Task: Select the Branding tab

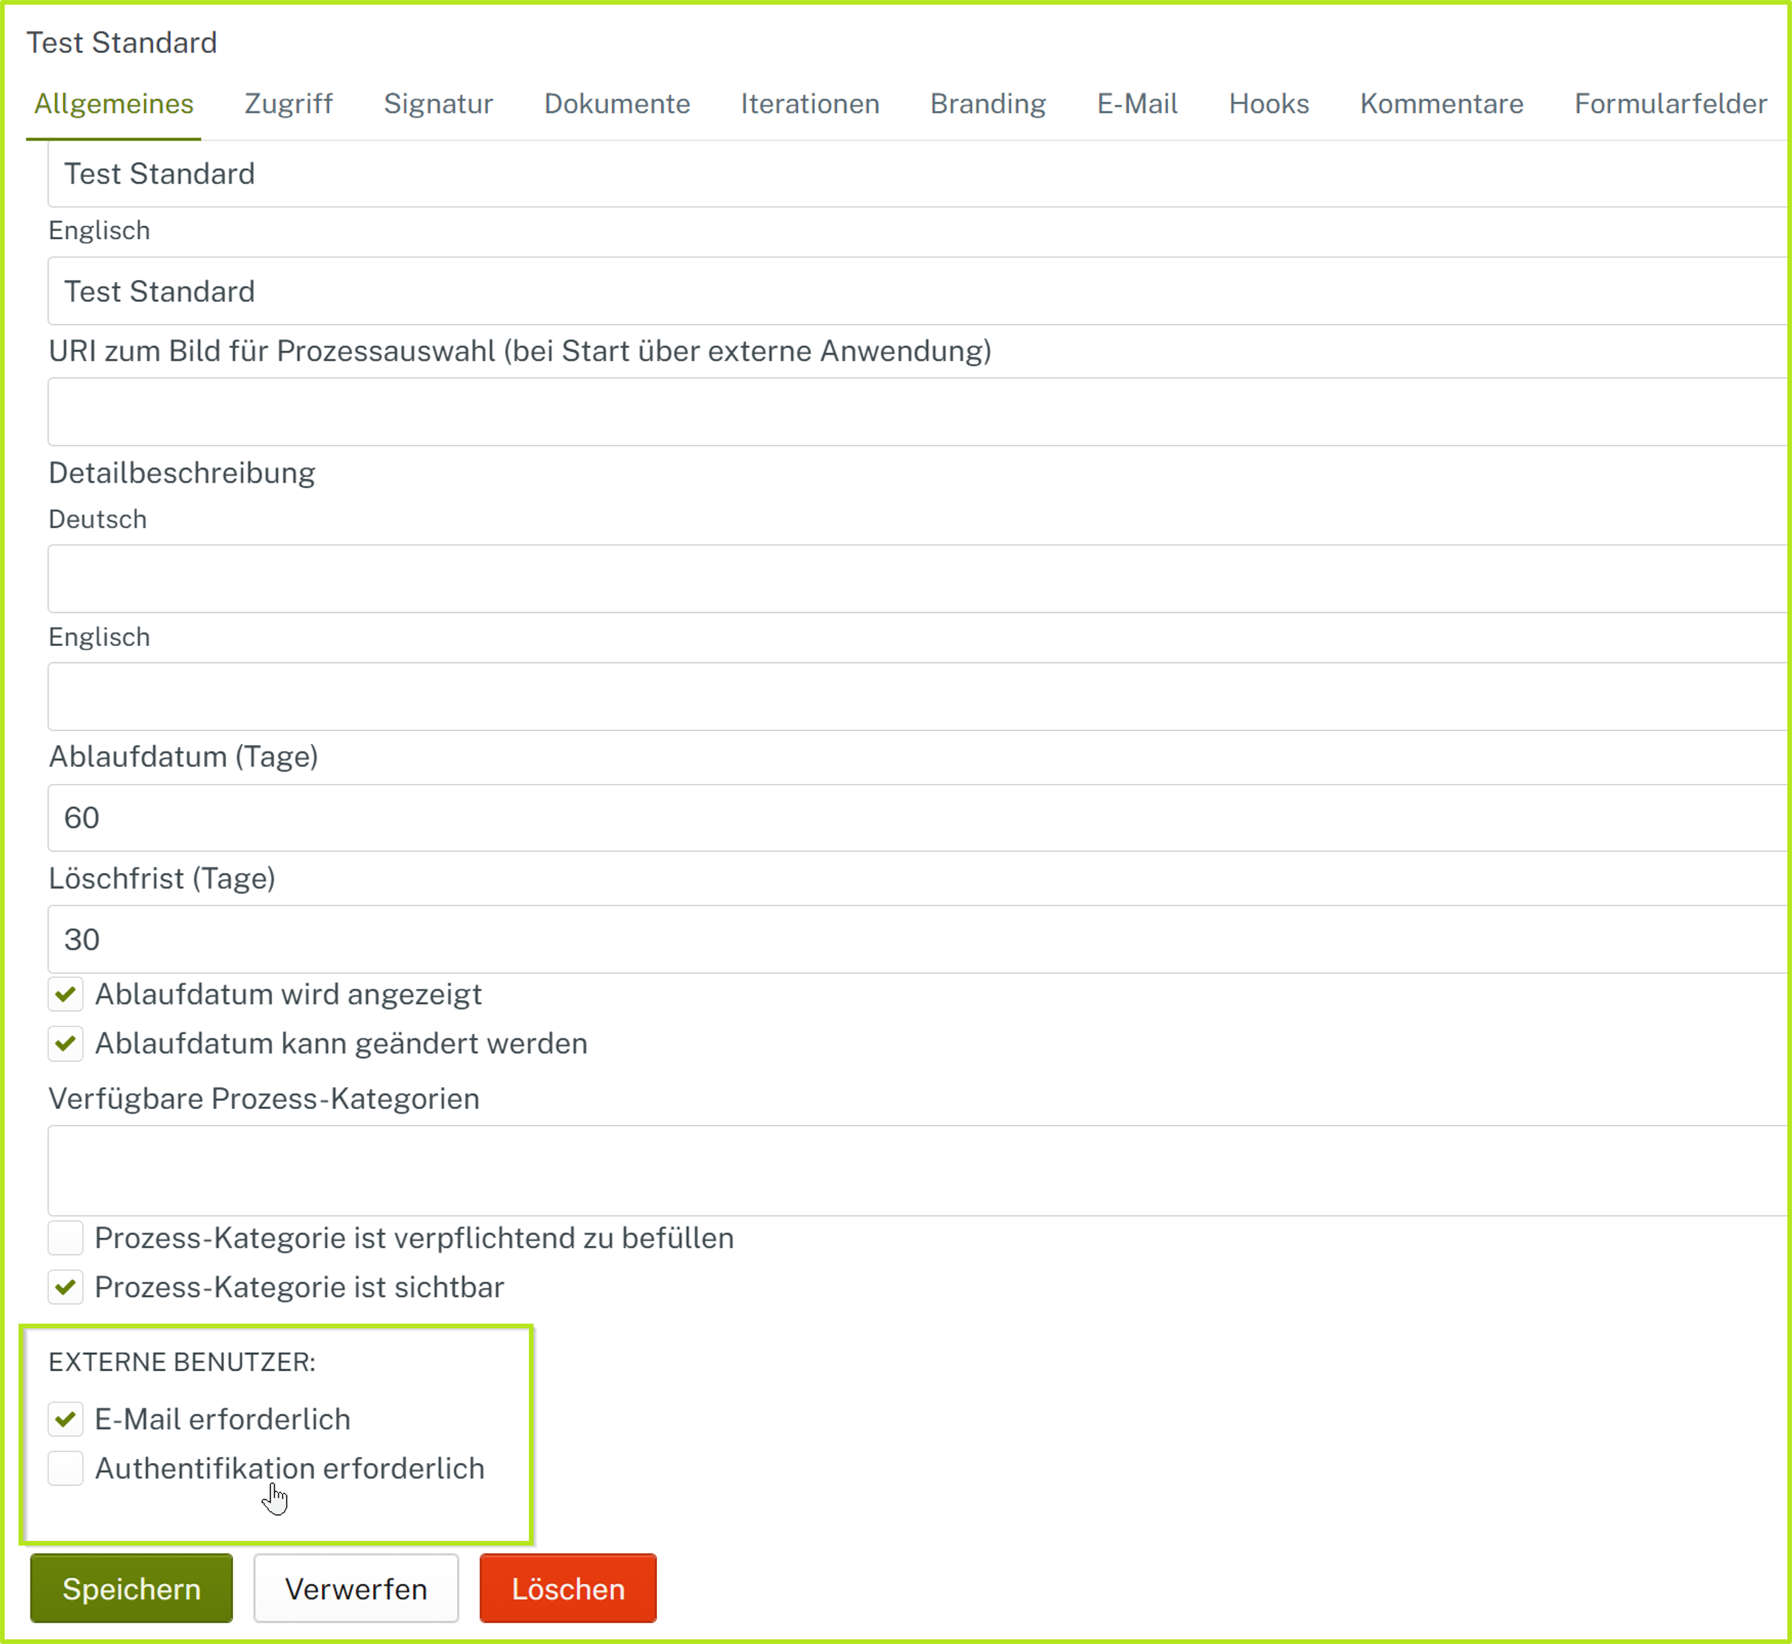Action: coord(987,104)
